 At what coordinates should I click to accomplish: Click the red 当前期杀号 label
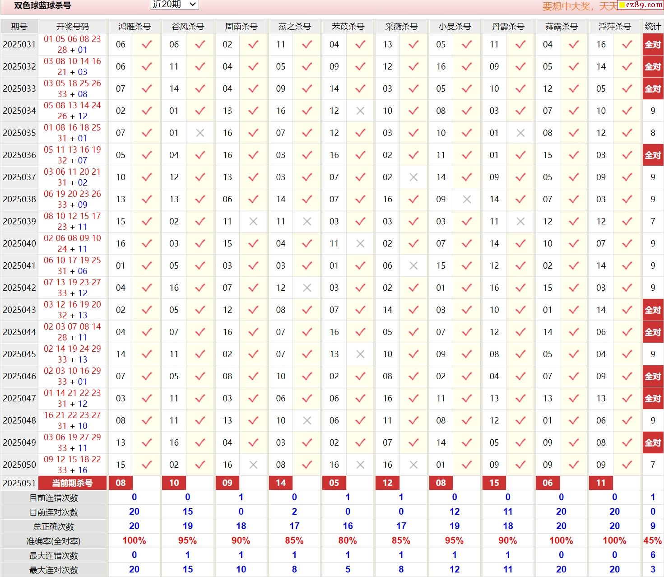coord(72,483)
